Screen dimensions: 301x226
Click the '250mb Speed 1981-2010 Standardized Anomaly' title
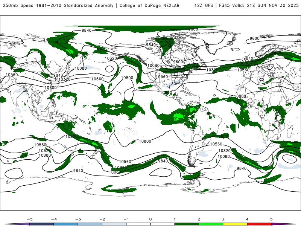[x=58, y=5]
